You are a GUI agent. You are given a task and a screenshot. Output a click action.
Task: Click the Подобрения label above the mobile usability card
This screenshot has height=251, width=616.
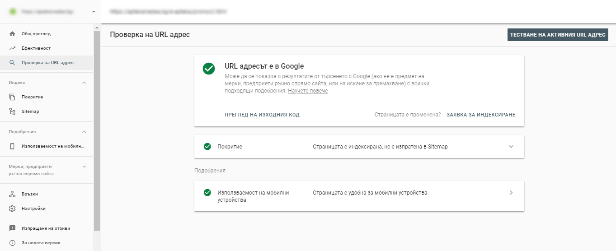[210, 171]
